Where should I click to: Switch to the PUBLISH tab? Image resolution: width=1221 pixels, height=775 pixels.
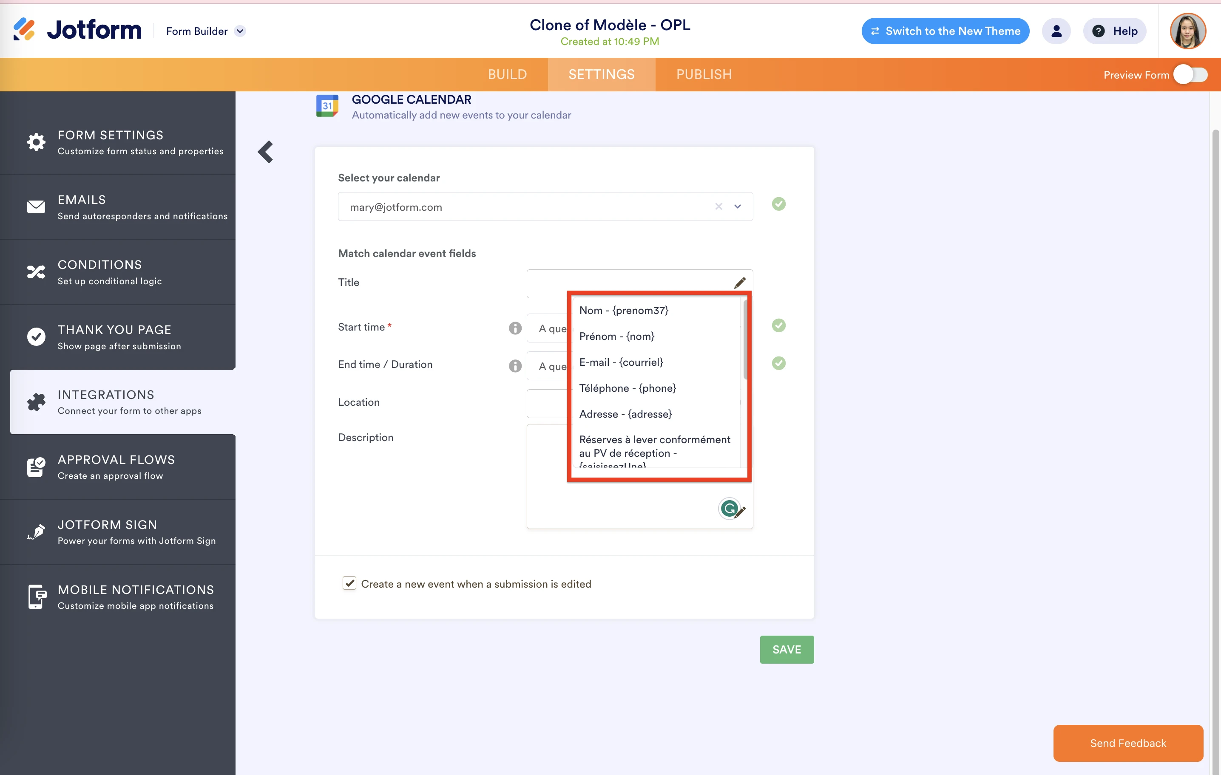pyautogui.click(x=704, y=74)
